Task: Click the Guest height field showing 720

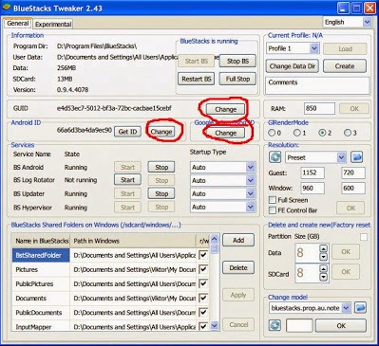Action: 353,173
